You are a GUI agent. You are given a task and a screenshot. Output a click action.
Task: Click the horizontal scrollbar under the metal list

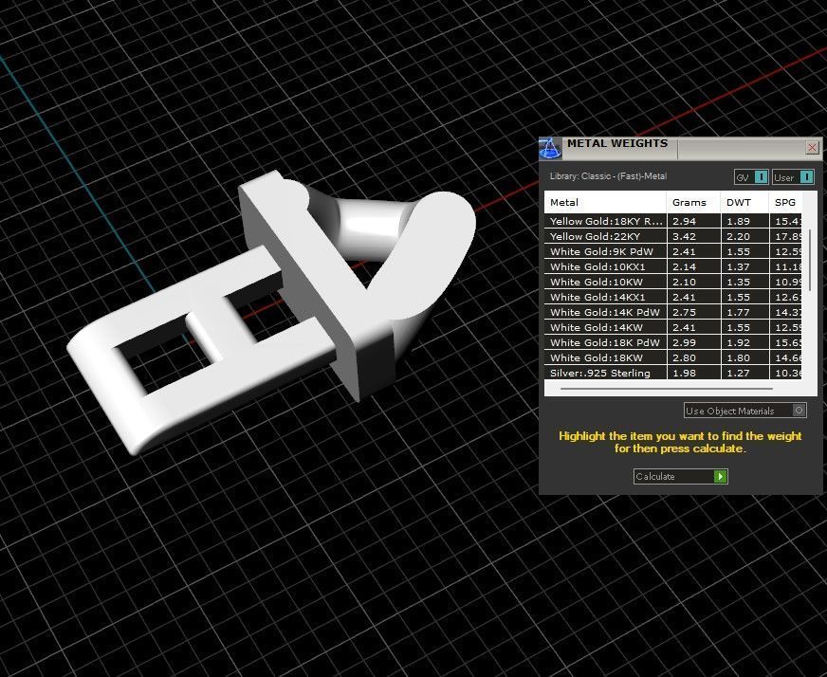tap(667, 389)
